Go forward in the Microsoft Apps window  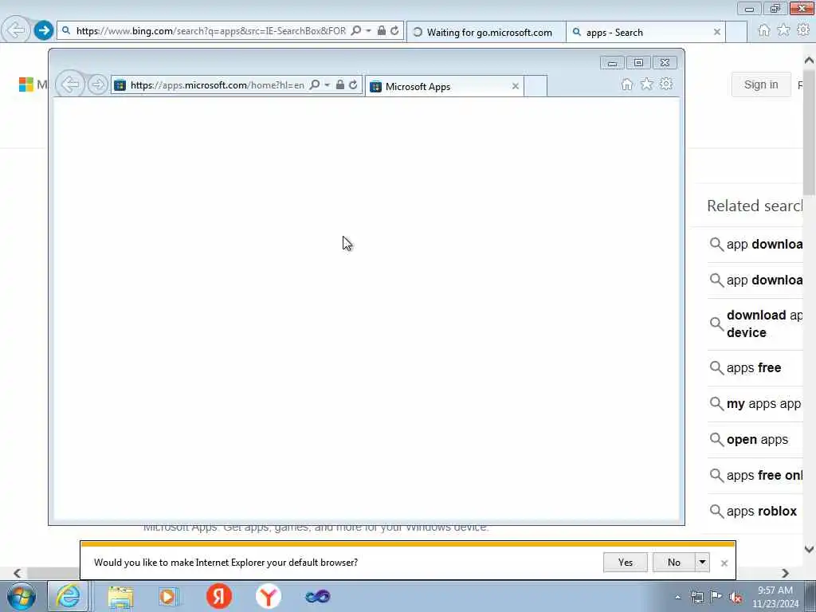point(97,84)
